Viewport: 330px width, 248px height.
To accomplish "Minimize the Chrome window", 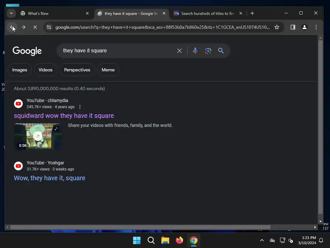I will tap(286, 13).
